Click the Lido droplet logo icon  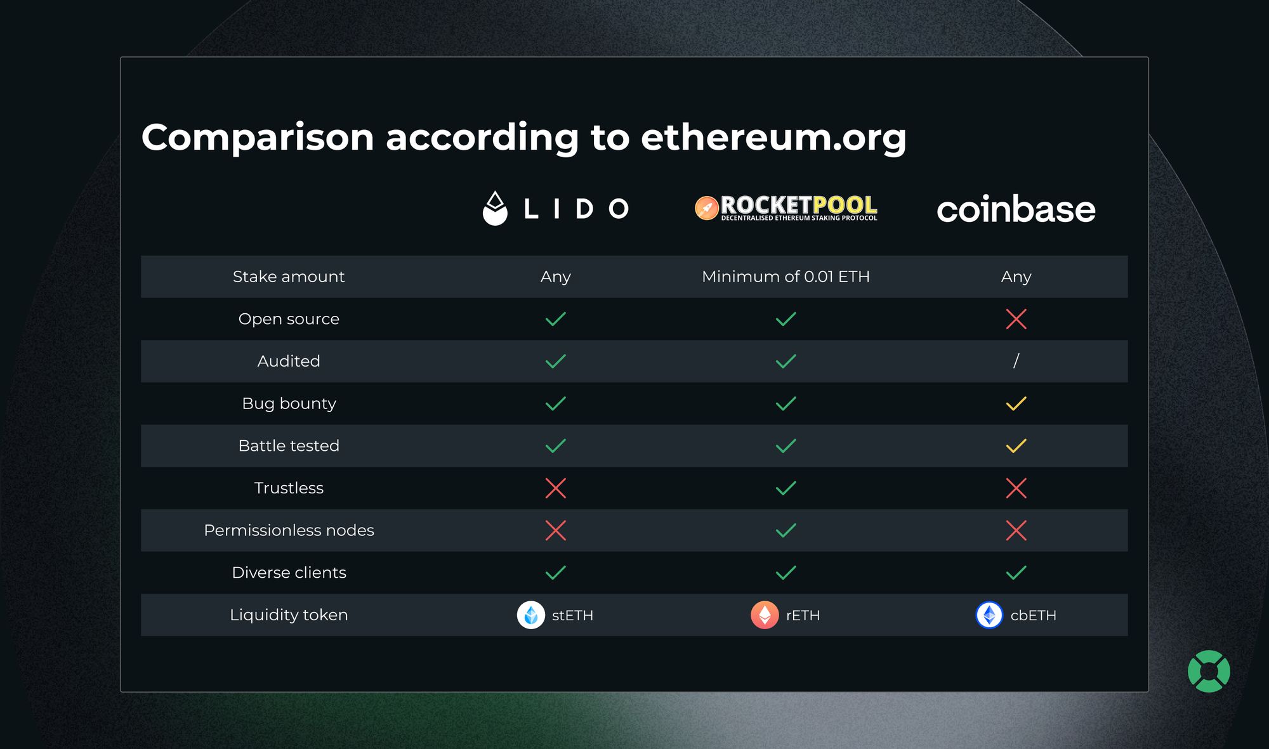(x=495, y=208)
